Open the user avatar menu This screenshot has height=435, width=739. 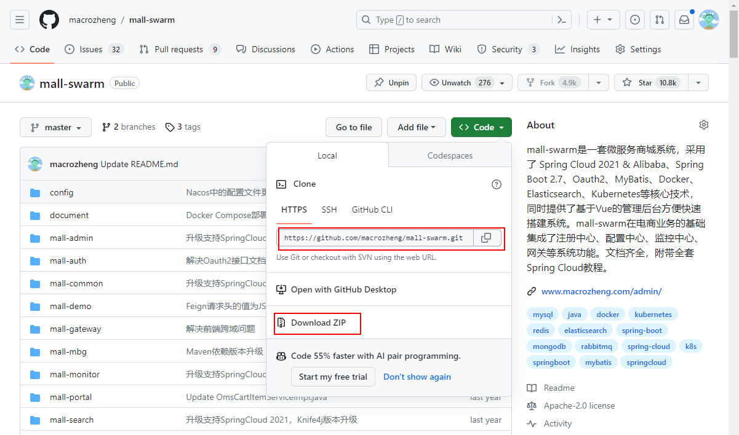point(709,20)
